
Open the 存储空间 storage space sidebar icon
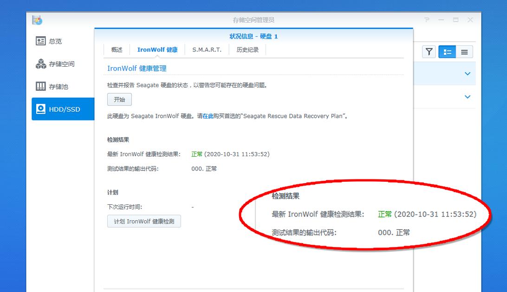click(41, 63)
